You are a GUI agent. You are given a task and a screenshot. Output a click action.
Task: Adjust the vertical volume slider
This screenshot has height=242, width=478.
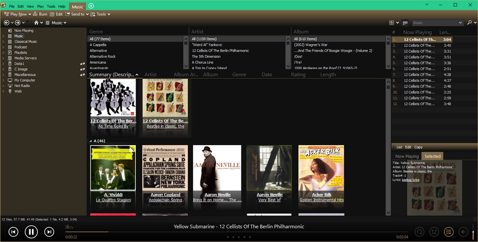tap(473, 232)
